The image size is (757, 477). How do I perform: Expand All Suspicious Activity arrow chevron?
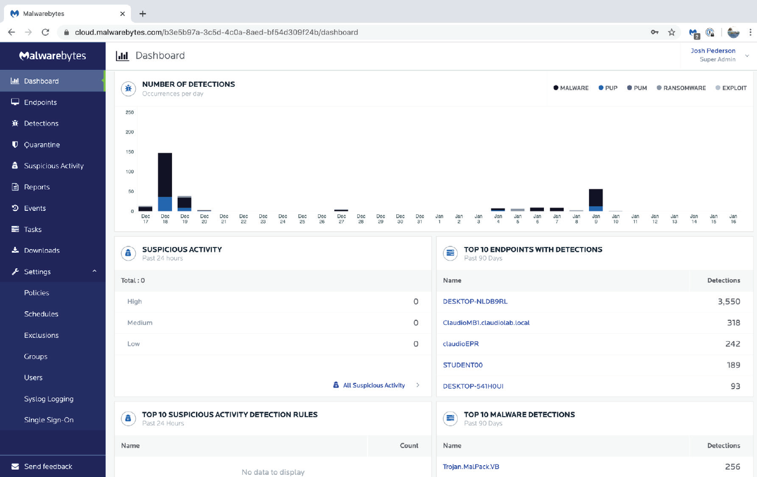point(418,385)
